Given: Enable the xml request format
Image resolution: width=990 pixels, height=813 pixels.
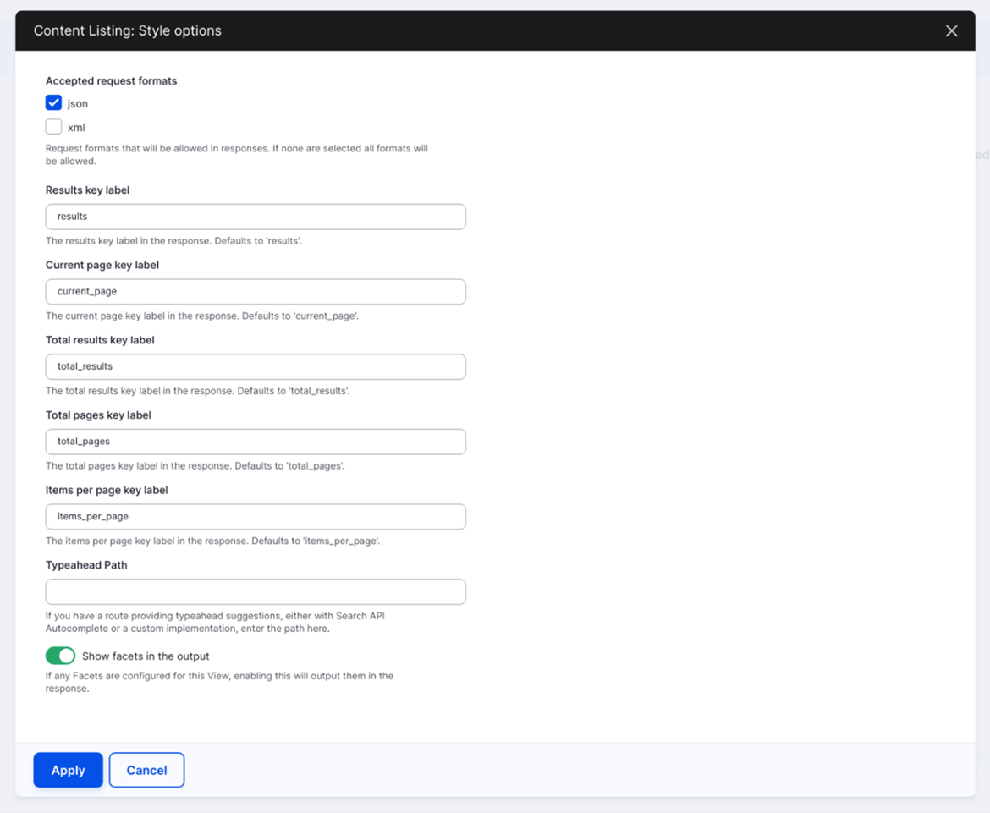Looking at the screenshot, I should click(x=52, y=127).
